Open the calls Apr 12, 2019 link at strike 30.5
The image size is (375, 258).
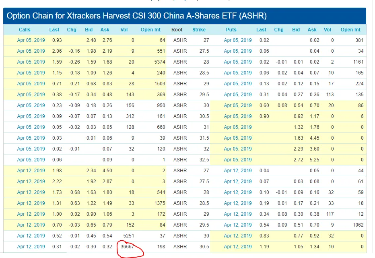(31, 247)
